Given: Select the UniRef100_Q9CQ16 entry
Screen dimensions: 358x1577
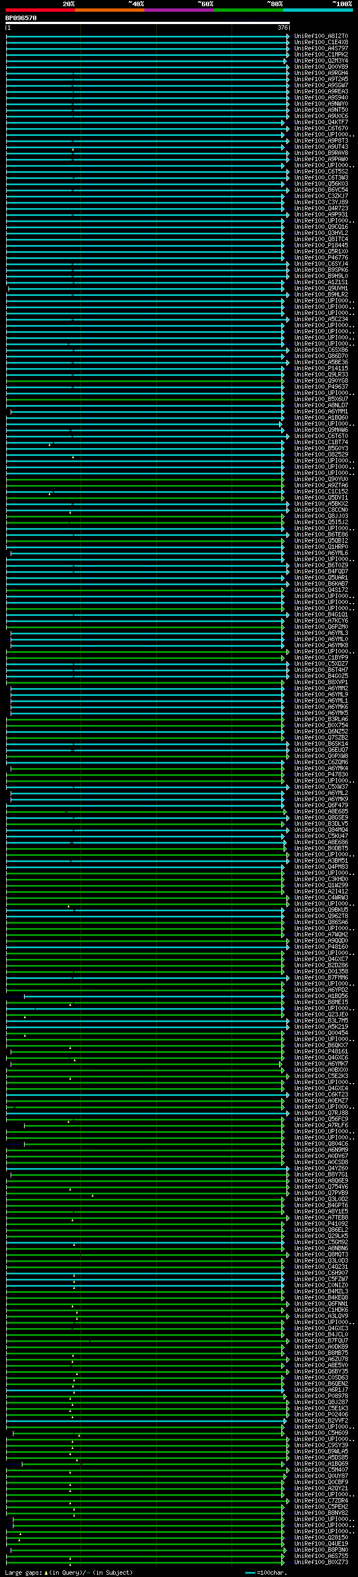Looking at the screenshot, I should (321, 227).
